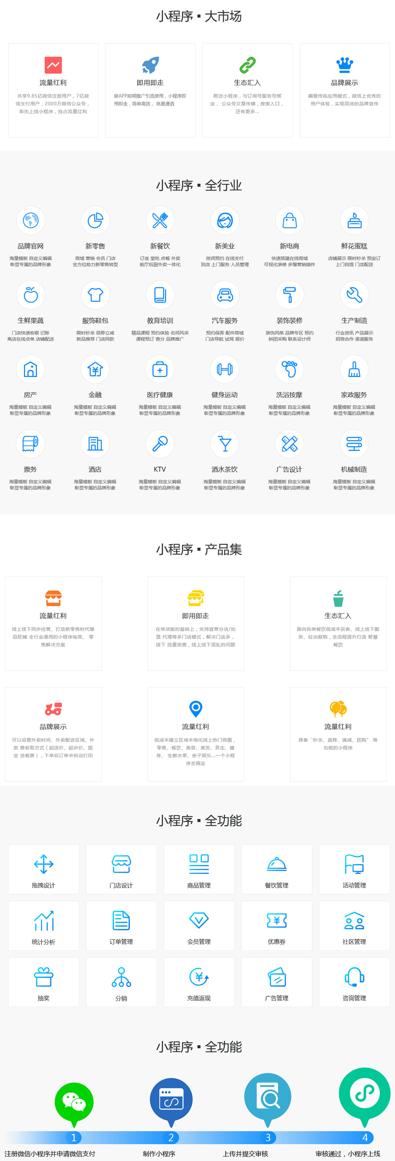
Task: Click step label 注册微信小程序并申请微信支付
Action: (x=50, y=1153)
